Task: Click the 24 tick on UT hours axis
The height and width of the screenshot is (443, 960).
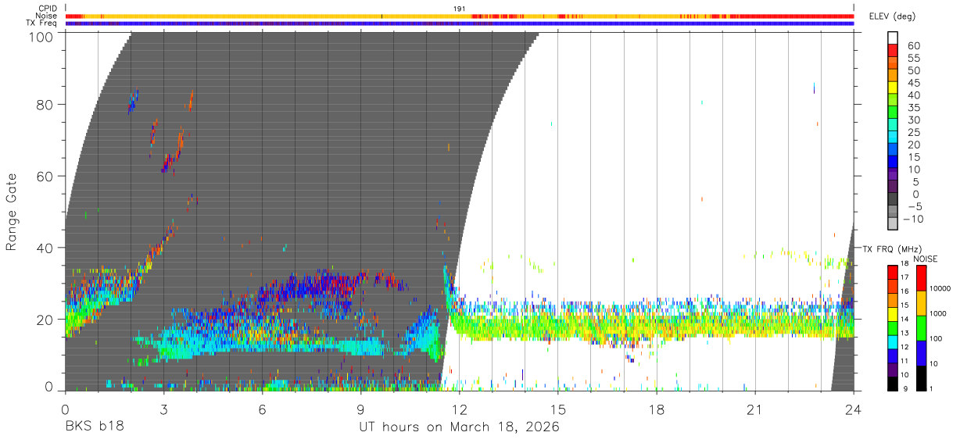Action: pos(854,409)
